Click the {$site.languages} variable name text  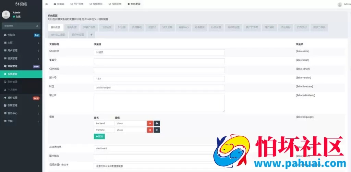(x=305, y=117)
